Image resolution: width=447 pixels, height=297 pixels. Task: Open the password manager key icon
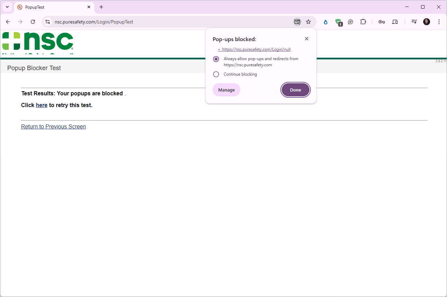pos(382,22)
